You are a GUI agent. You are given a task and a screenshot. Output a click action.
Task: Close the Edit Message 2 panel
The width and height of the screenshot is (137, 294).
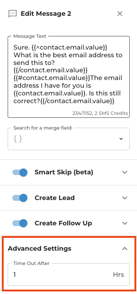click(x=119, y=14)
